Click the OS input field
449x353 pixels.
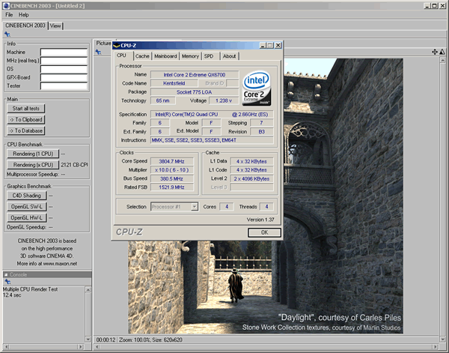pyautogui.click(x=64, y=69)
